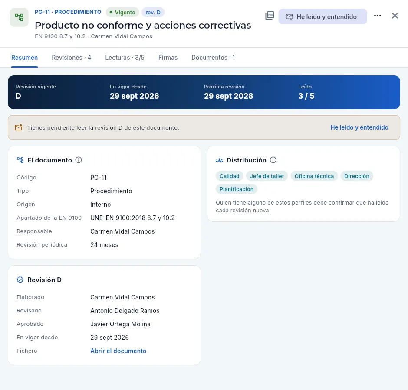The width and height of the screenshot is (408, 390).
Task: Click 'He leído y entendido' link in banner
Action: (359, 127)
